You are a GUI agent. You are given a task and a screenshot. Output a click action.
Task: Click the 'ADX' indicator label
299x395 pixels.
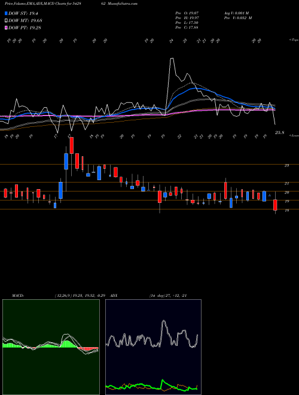tap(114, 296)
